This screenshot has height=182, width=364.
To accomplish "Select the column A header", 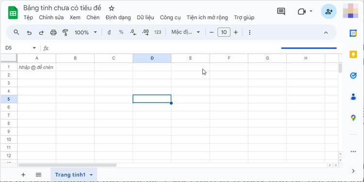I will pyautogui.click(x=37, y=58).
